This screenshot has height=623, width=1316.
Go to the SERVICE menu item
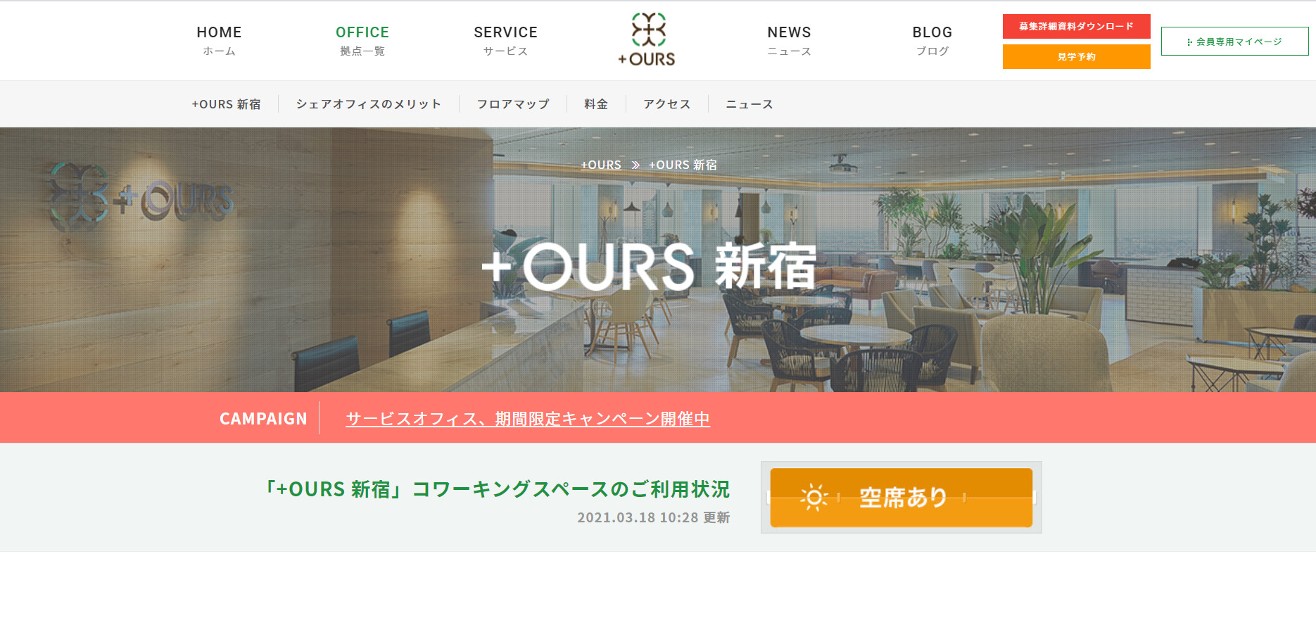tap(505, 41)
